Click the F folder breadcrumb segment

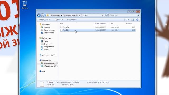[x=81, y=15]
